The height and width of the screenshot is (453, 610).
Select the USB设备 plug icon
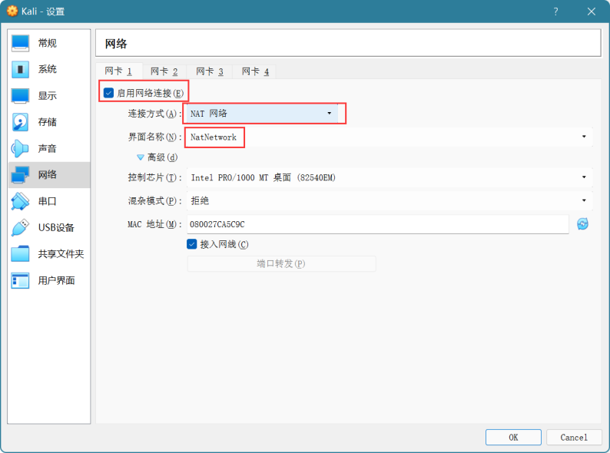[x=20, y=227]
